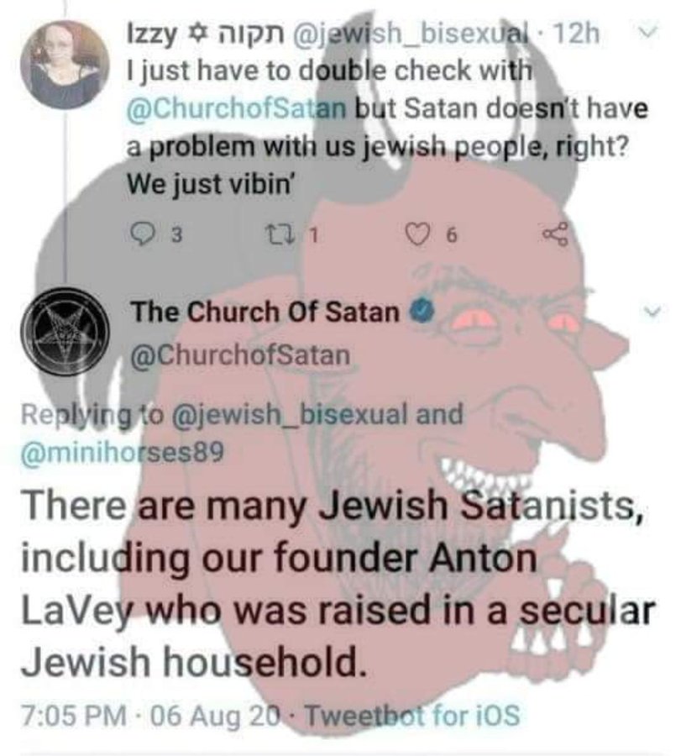The height and width of the screenshot is (756, 681).
Task: Open Izzy's profile picture
Action: (x=65, y=64)
